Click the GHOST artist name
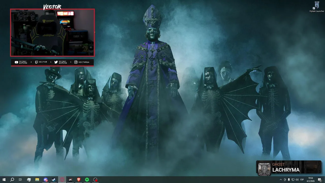The image size is (325, 183). 278,164
